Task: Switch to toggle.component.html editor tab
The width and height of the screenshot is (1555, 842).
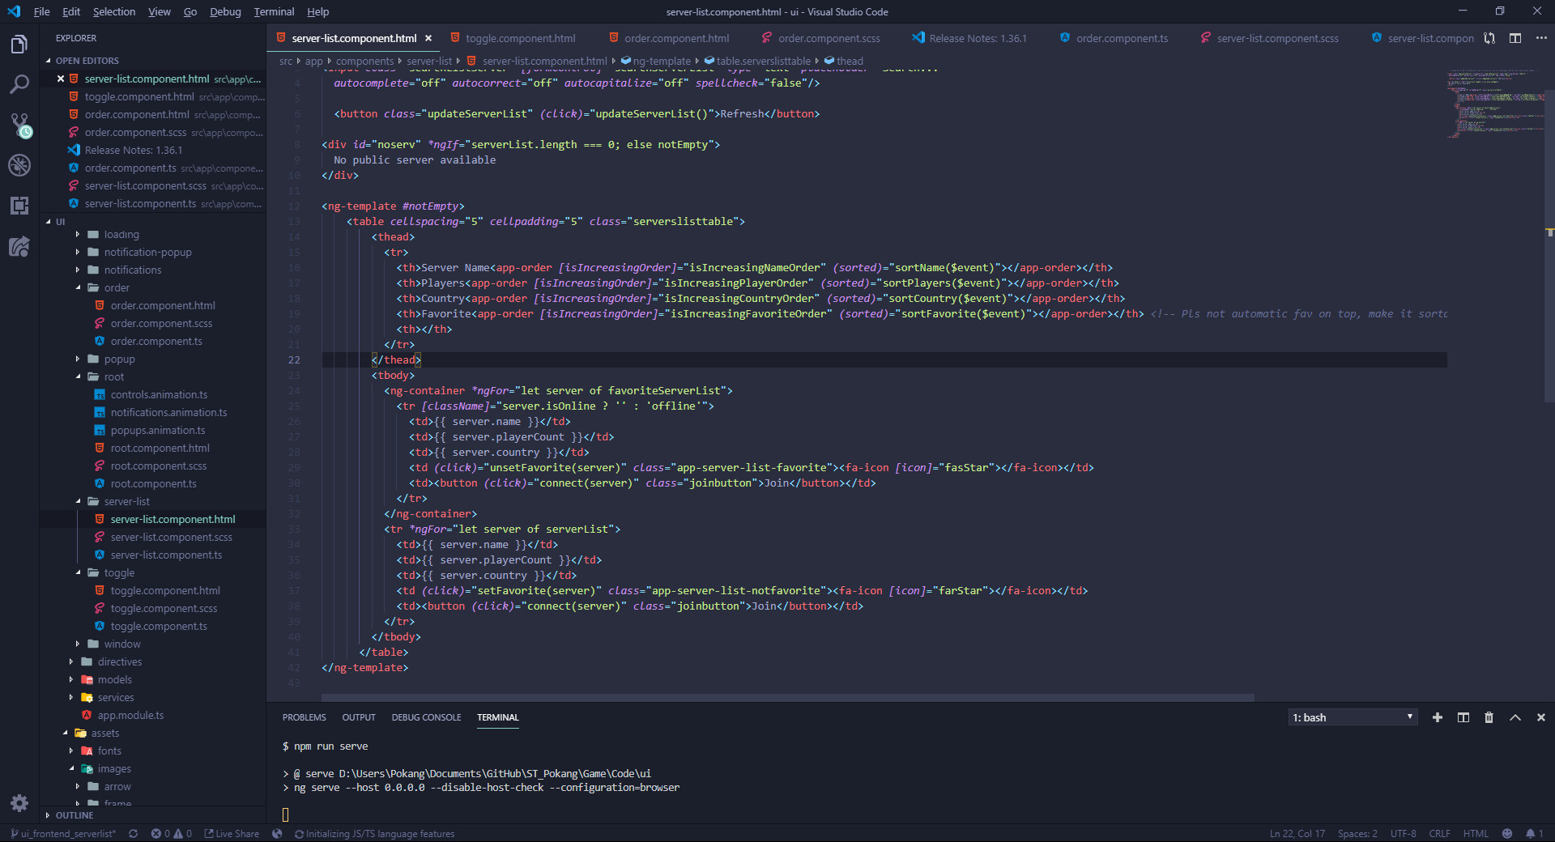Action: [520, 38]
